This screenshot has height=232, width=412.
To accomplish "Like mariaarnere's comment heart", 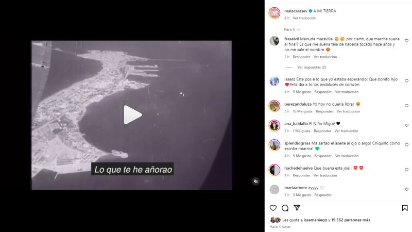I will (406, 189).
